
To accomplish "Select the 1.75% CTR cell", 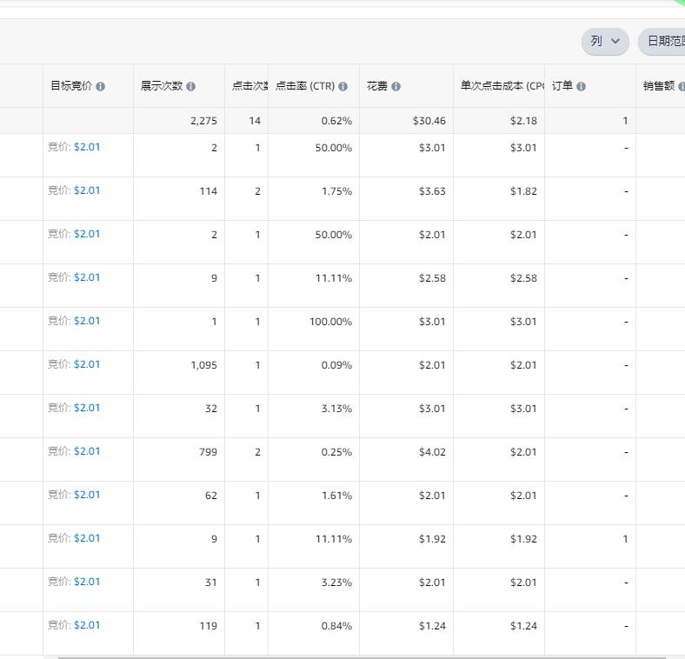I will (x=336, y=191).
